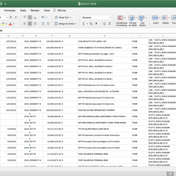Expand Merge & Center dropdown arrow

[x=76, y=24]
